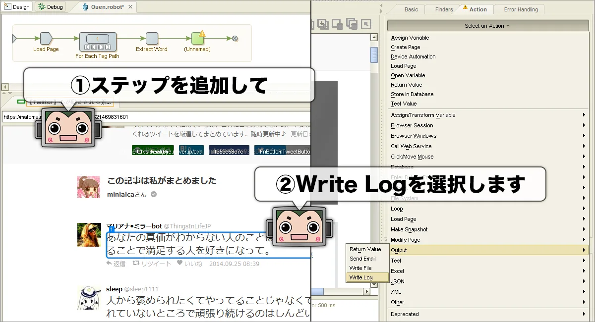This screenshot has width=595, height=322.
Task: Click vertical scrollbar thumb in windows panel
Action: pyautogui.click(x=374, y=54)
